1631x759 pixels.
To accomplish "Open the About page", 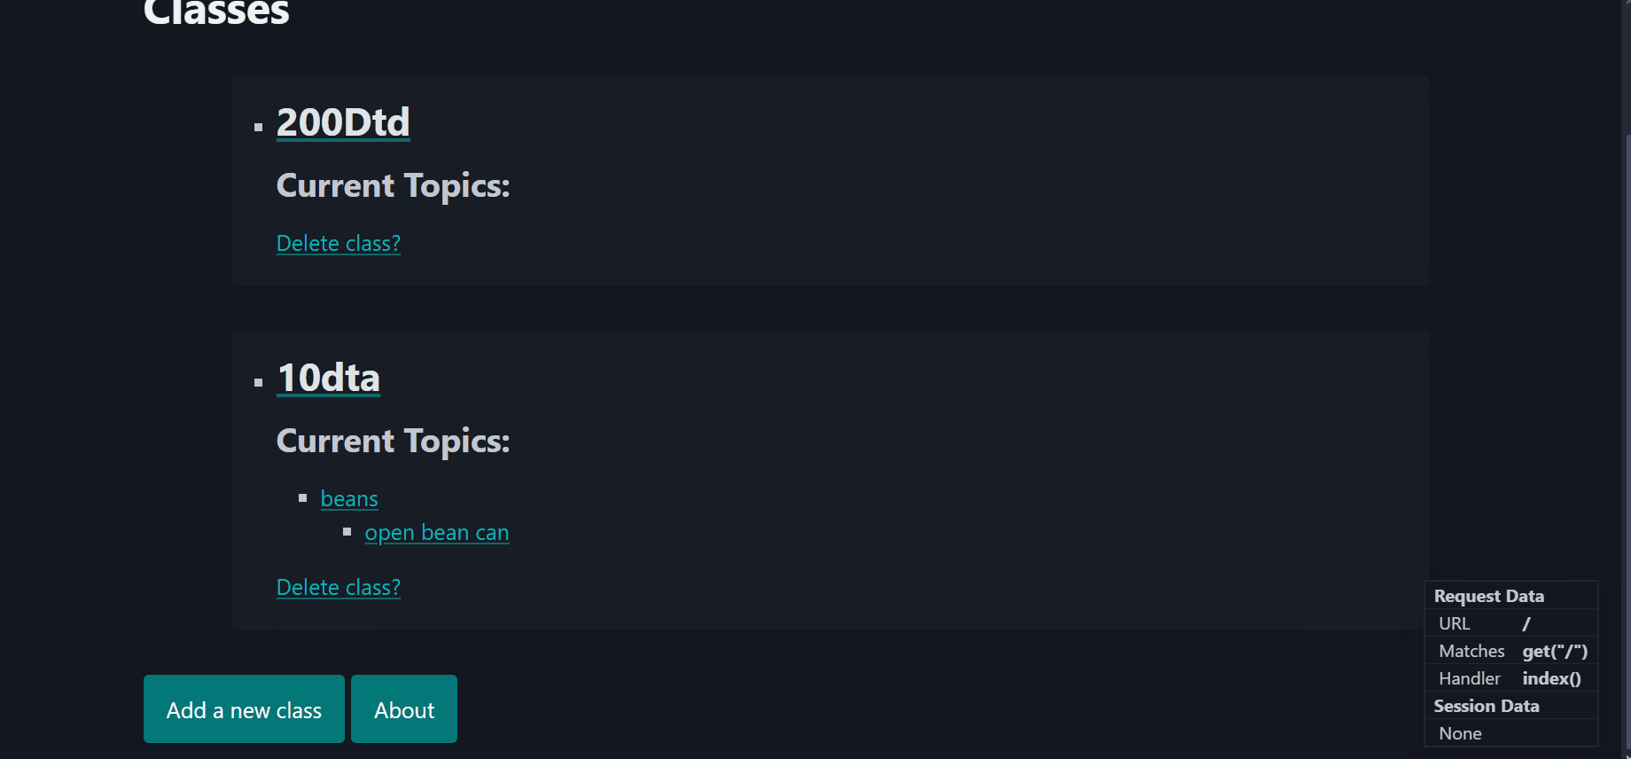I will click(403, 708).
